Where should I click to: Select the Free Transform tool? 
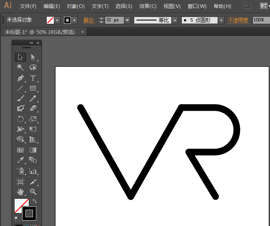(x=33, y=129)
